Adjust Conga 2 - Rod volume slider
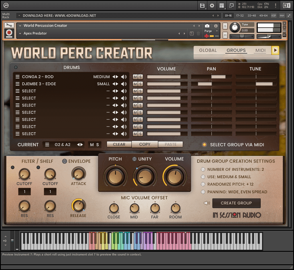The height and width of the screenshot is (270, 294). [x=167, y=77]
